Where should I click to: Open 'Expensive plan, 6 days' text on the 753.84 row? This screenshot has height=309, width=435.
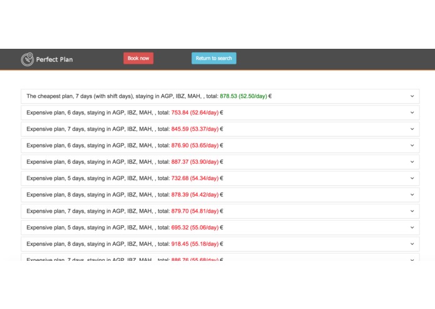pyautogui.click(x=56, y=113)
